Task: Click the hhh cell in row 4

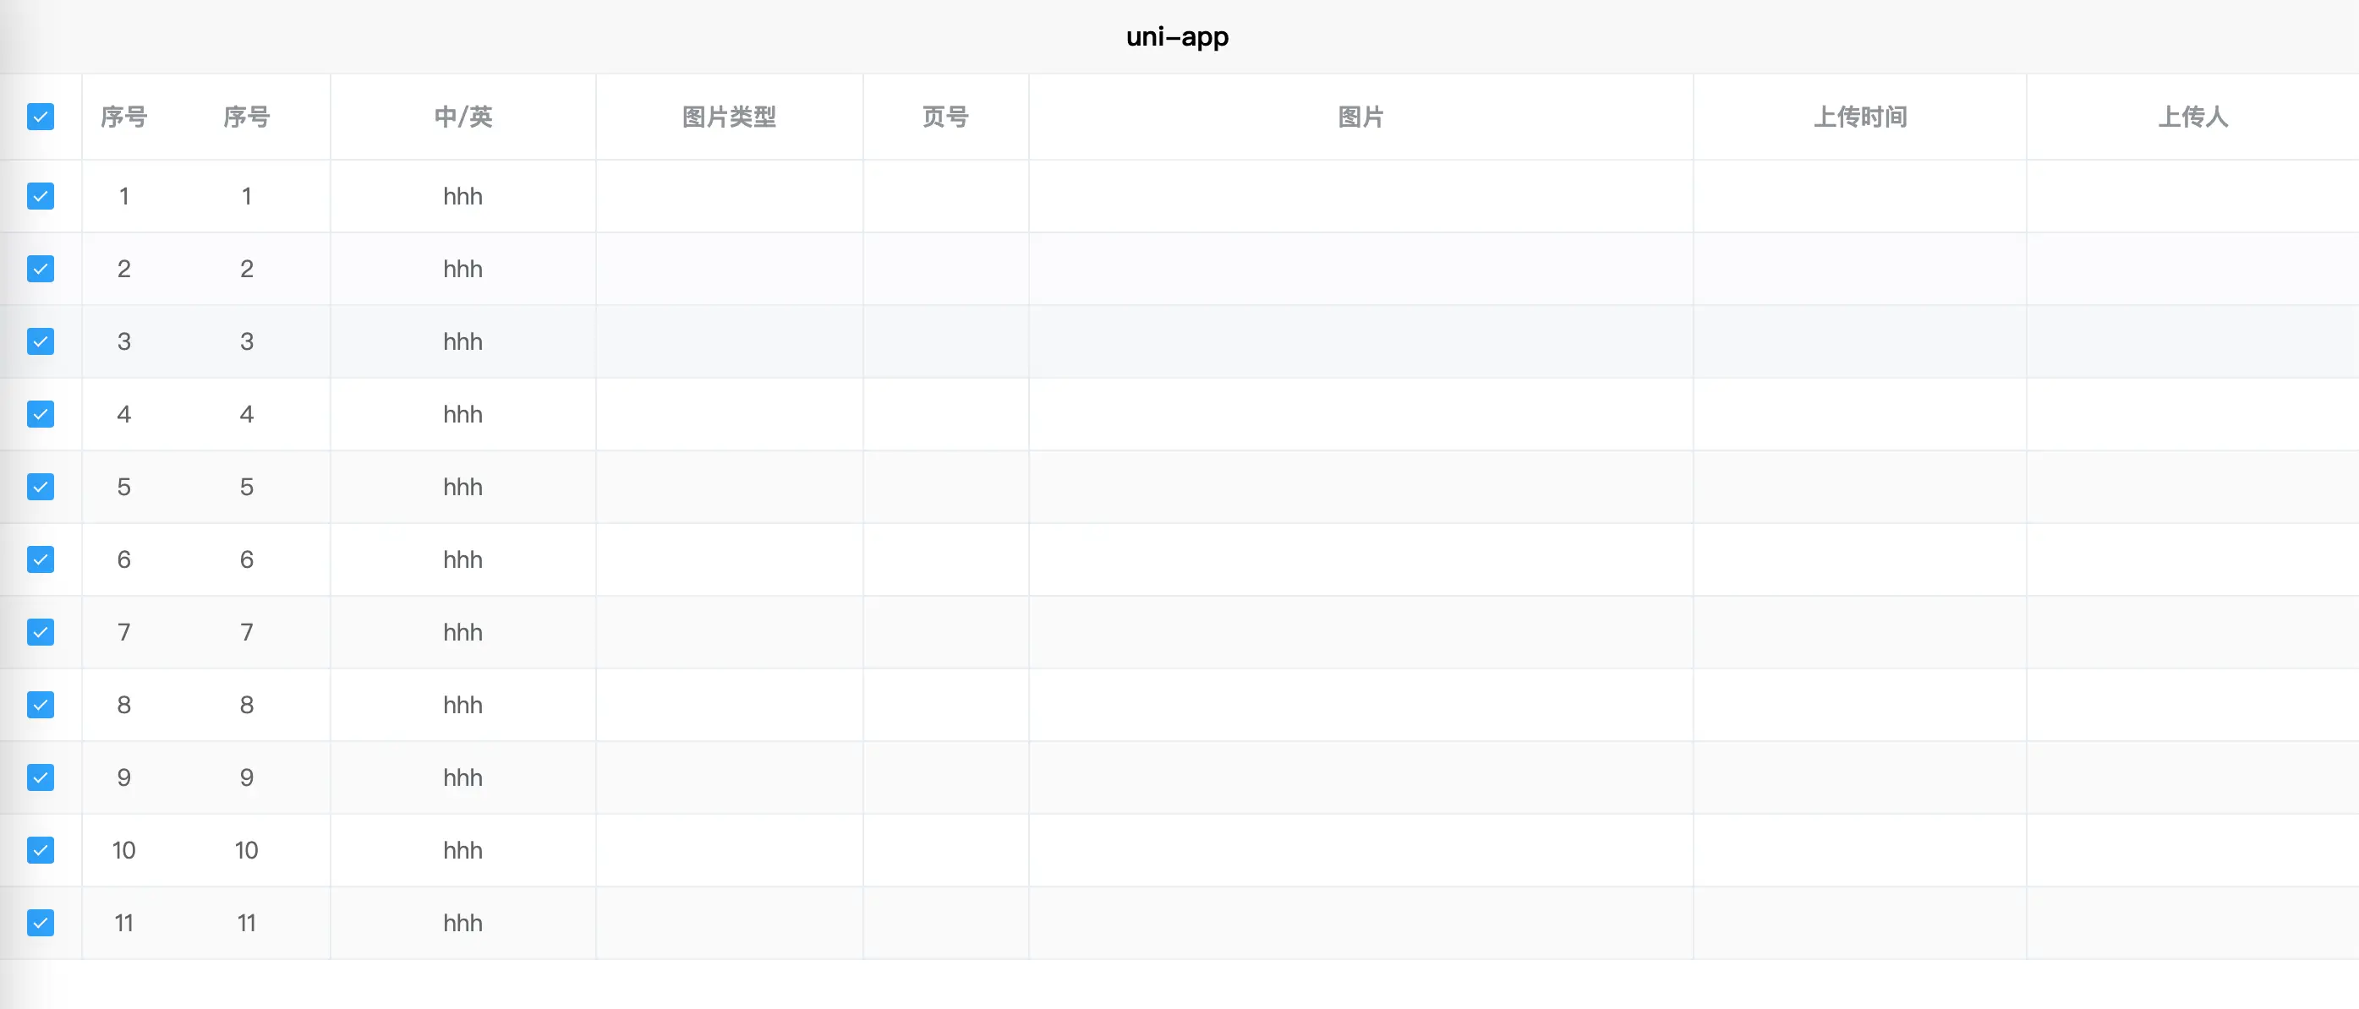Action: pos(463,414)
